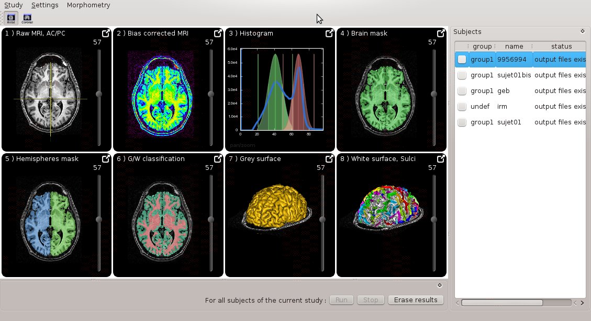This screenshot has width=591, height=321.
Task: Pop out the Histogram panel
Action: (x=329, y=33)
